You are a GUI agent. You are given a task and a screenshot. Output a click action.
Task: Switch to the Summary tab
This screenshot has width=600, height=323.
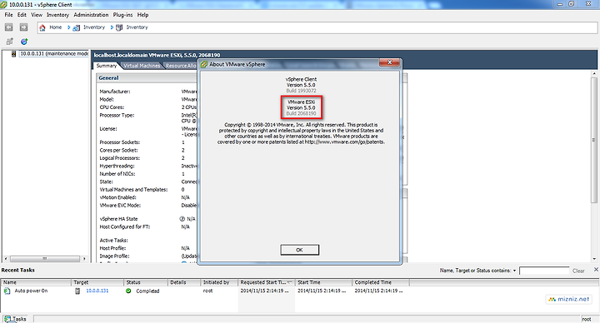coord(107,66)
